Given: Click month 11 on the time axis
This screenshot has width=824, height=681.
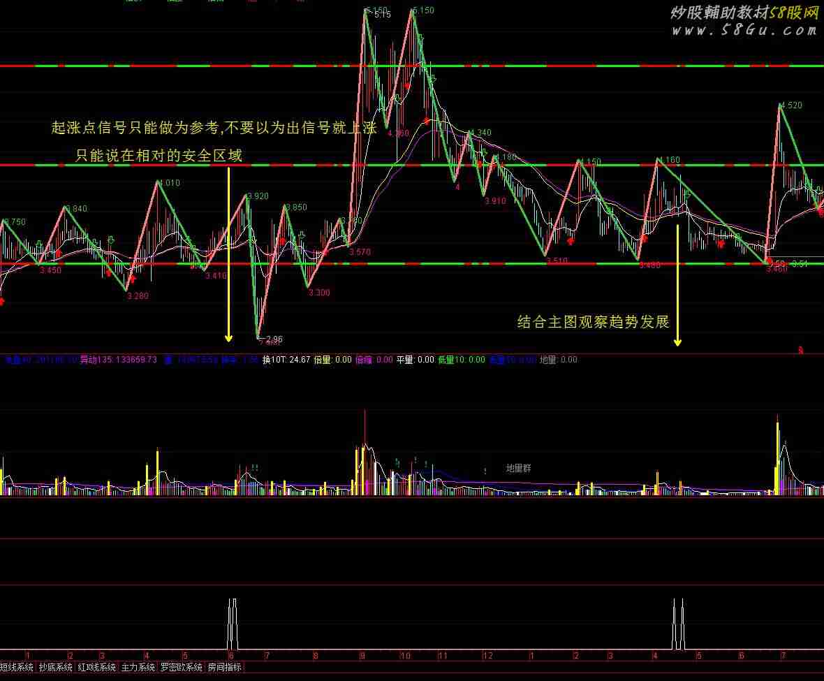Looking at the screenshot, I should pos(443,656).
